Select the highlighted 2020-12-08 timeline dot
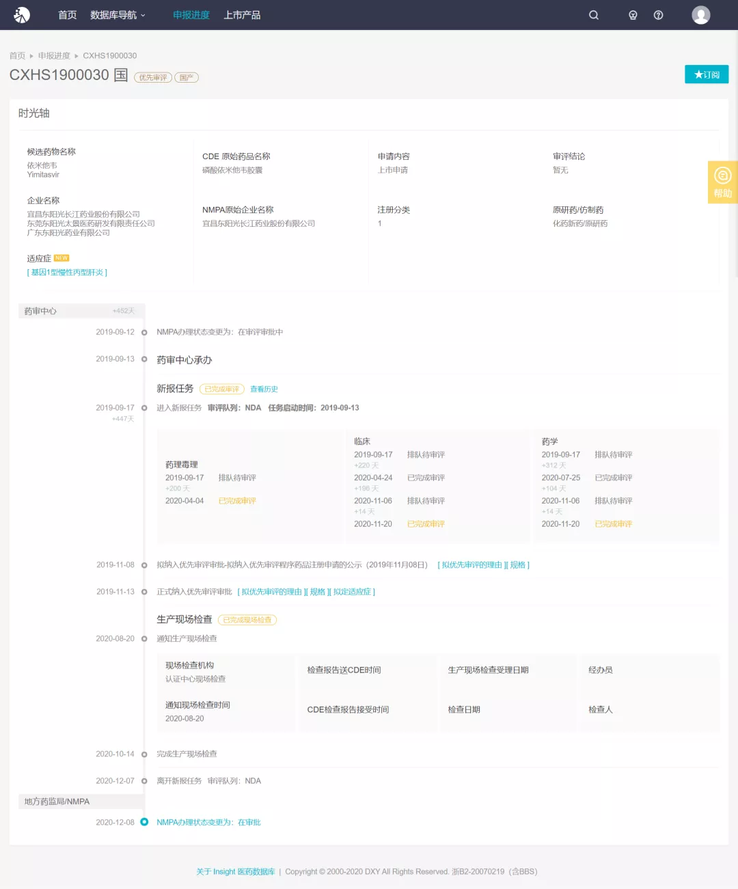738x889 pixels. point(144,822)
